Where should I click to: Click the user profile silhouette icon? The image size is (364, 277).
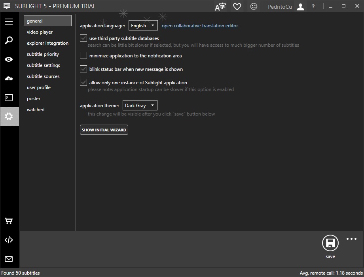click(300, 6)
